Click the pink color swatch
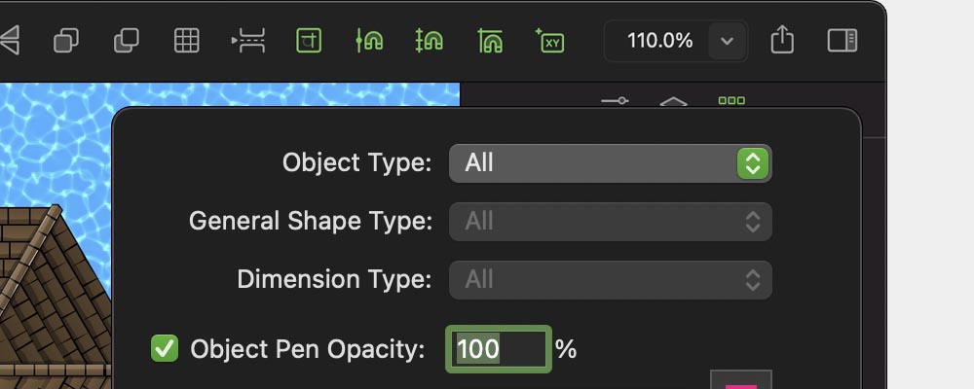The image size is (974, 389). (741, 381)
